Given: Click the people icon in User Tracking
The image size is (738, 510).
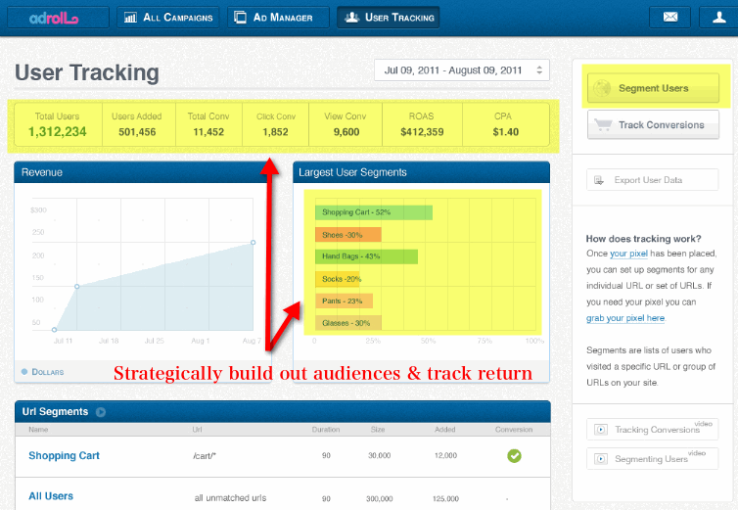Looking at the screenshot, I should click(351, 18).
